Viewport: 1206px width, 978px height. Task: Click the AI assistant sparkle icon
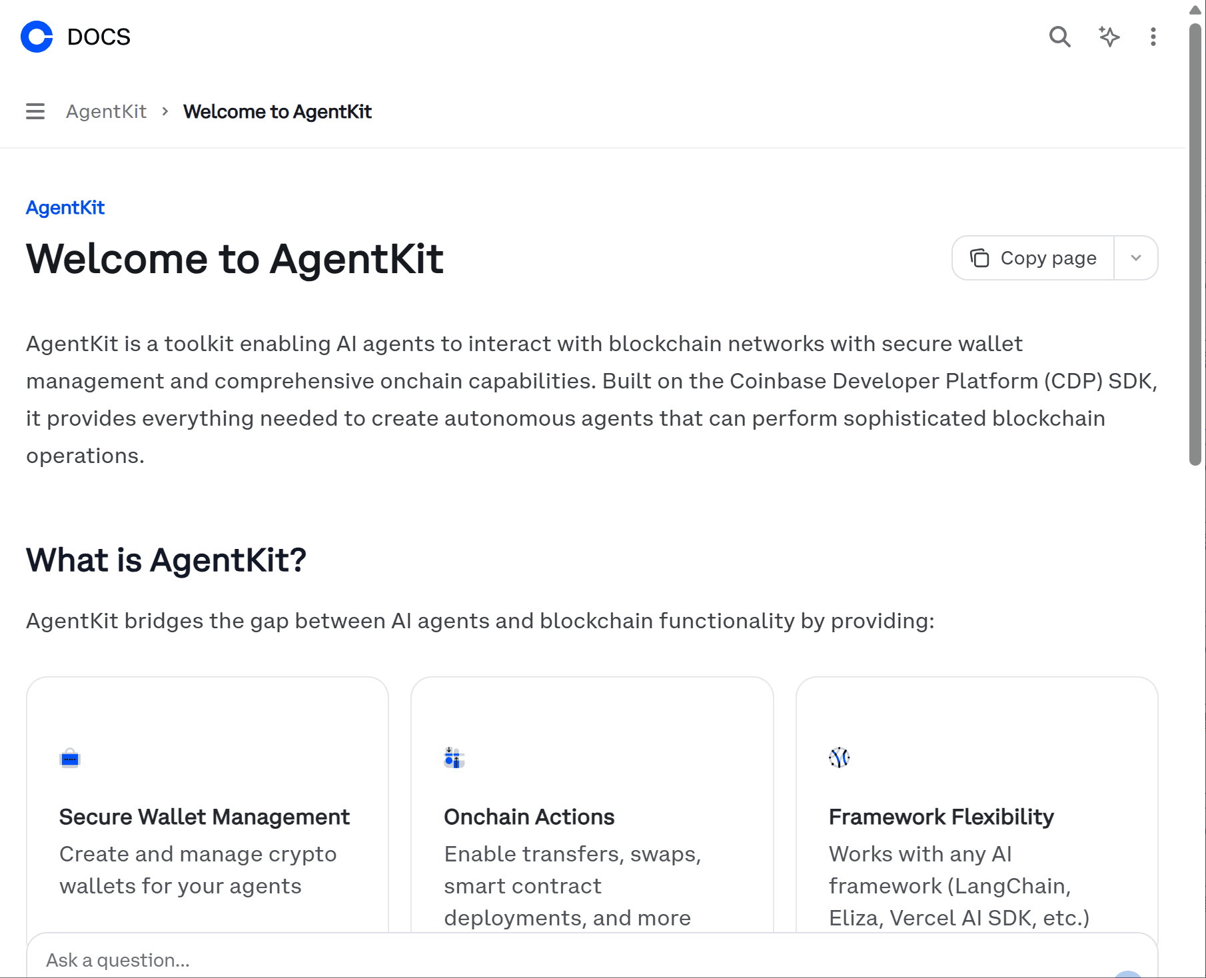[1109, 37]
